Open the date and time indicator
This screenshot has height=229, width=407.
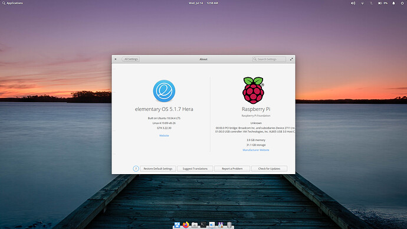[203, 3]
